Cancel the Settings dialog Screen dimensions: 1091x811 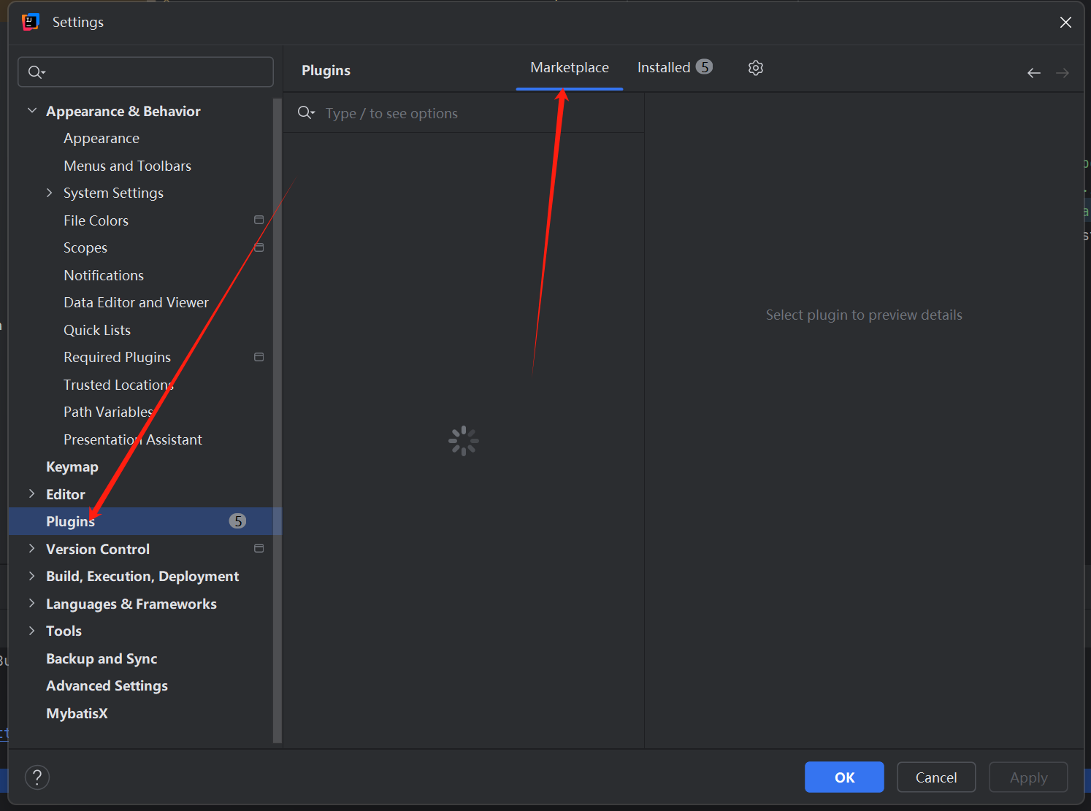pos(936,777)
